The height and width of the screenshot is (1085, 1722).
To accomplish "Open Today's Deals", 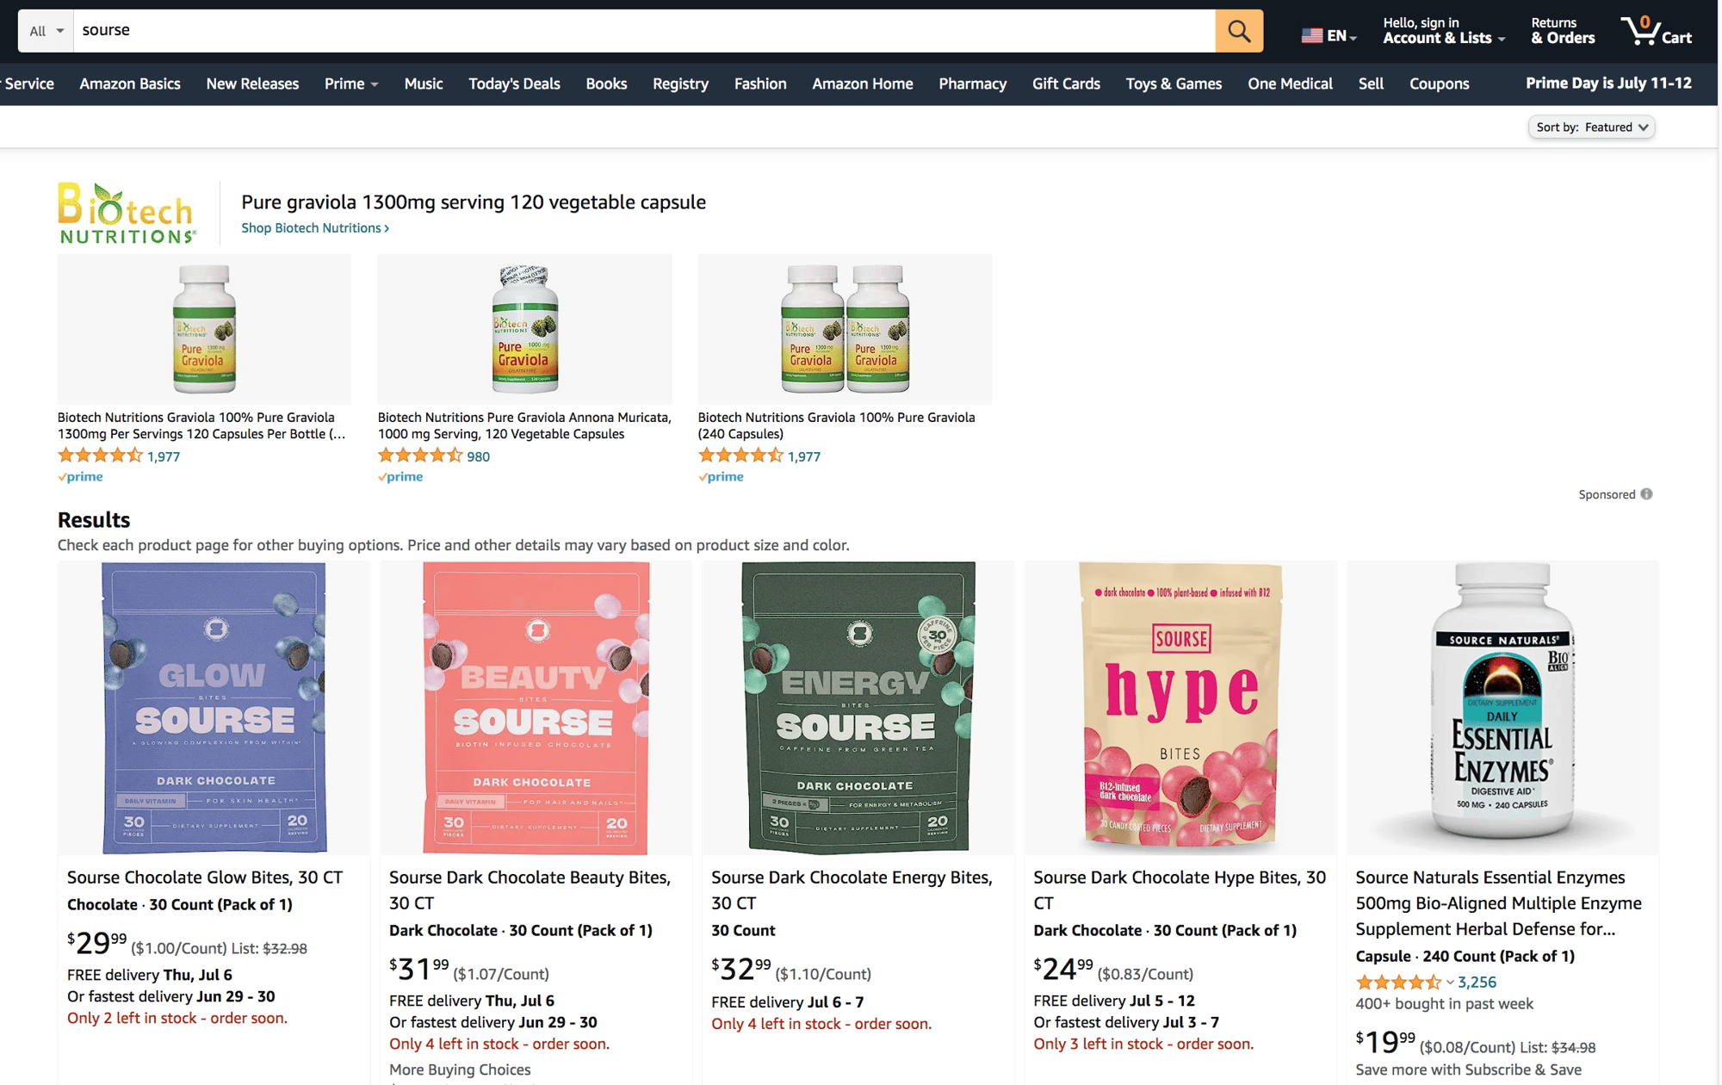I will 514,84.
